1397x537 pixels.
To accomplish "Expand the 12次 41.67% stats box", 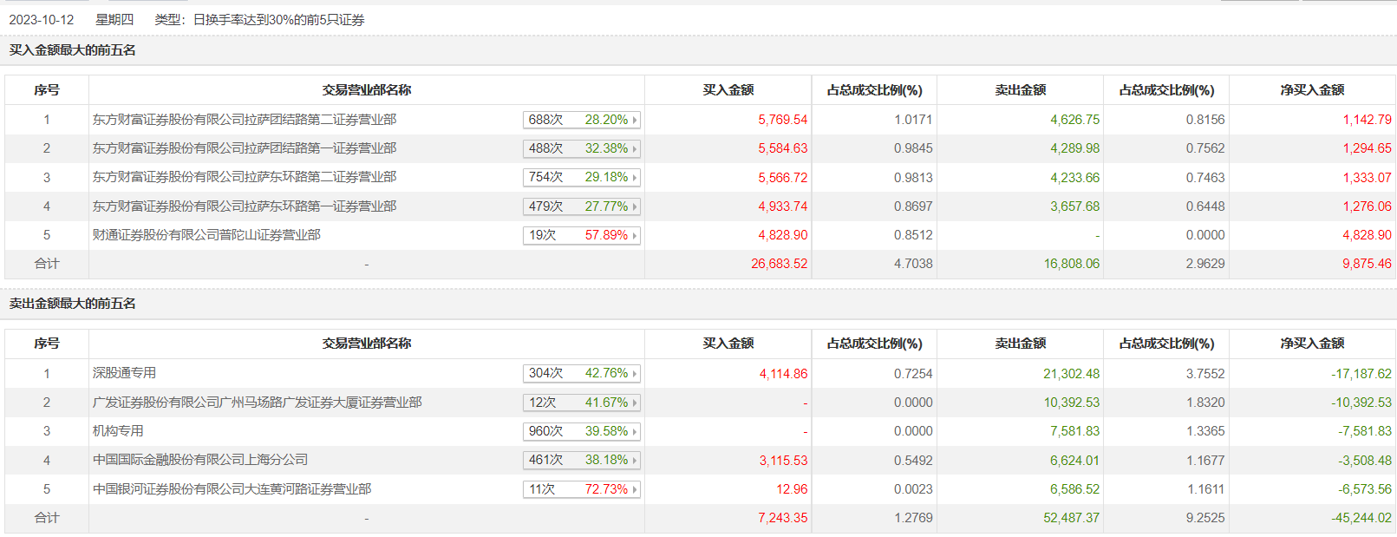I will (581, 403).
